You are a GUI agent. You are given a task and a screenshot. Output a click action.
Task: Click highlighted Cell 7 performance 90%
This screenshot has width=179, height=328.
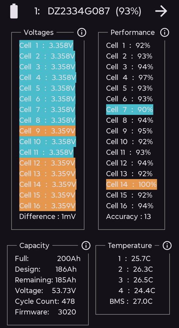tap(130, 110)
